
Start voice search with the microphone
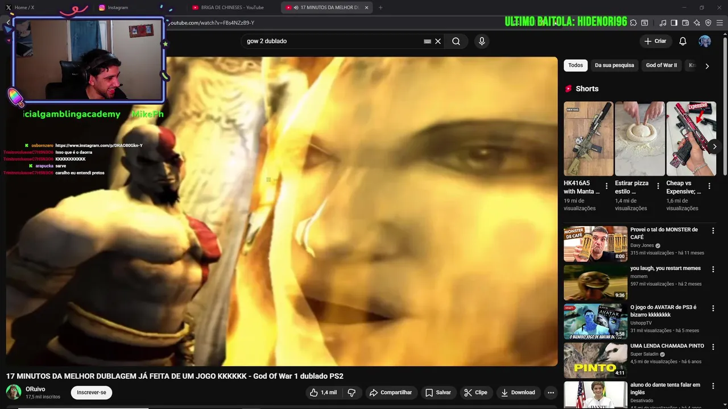(482, 41)
